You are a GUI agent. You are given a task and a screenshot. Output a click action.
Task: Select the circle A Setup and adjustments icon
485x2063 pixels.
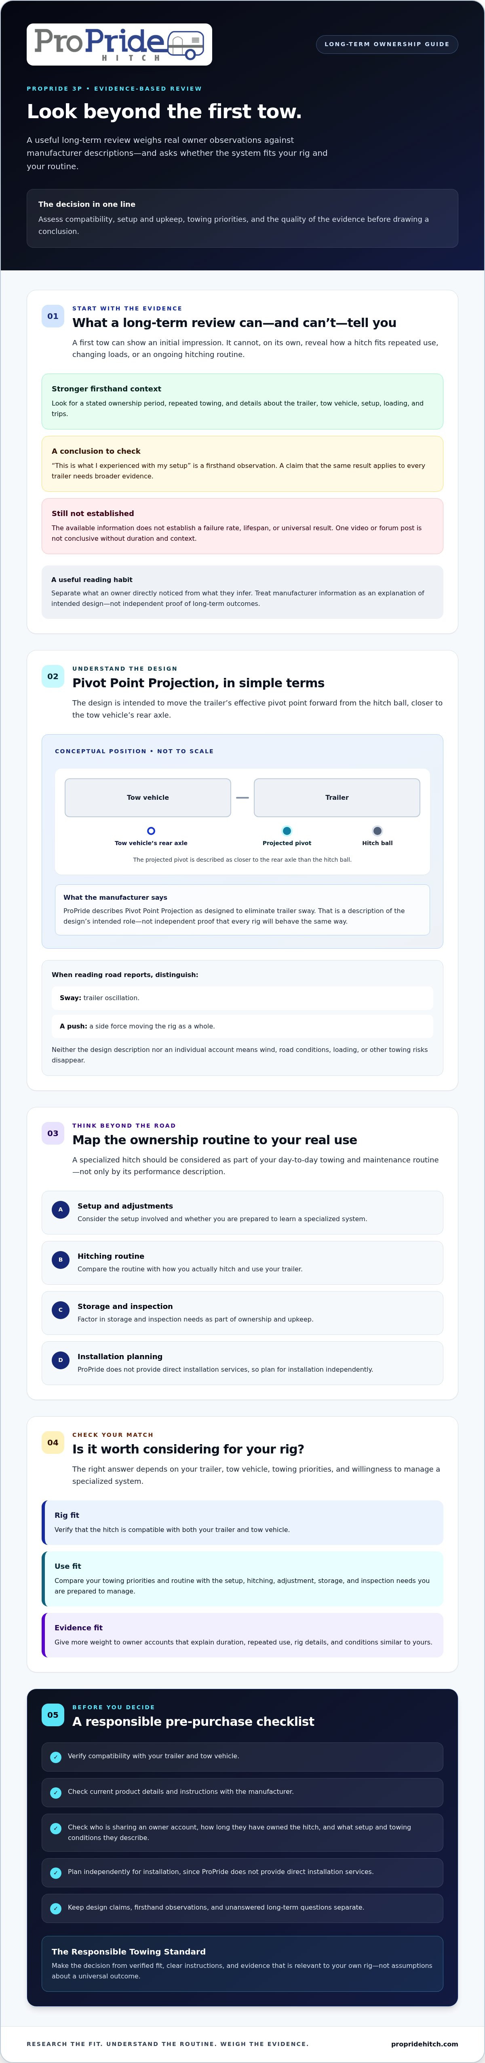coord(60,1209)
